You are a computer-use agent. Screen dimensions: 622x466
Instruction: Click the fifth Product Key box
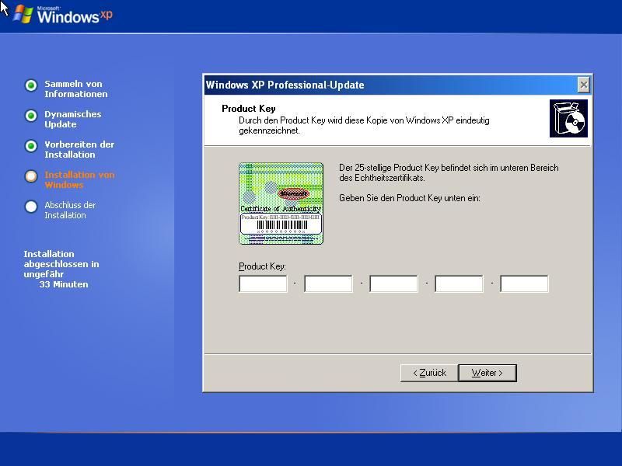click(524, 283)
